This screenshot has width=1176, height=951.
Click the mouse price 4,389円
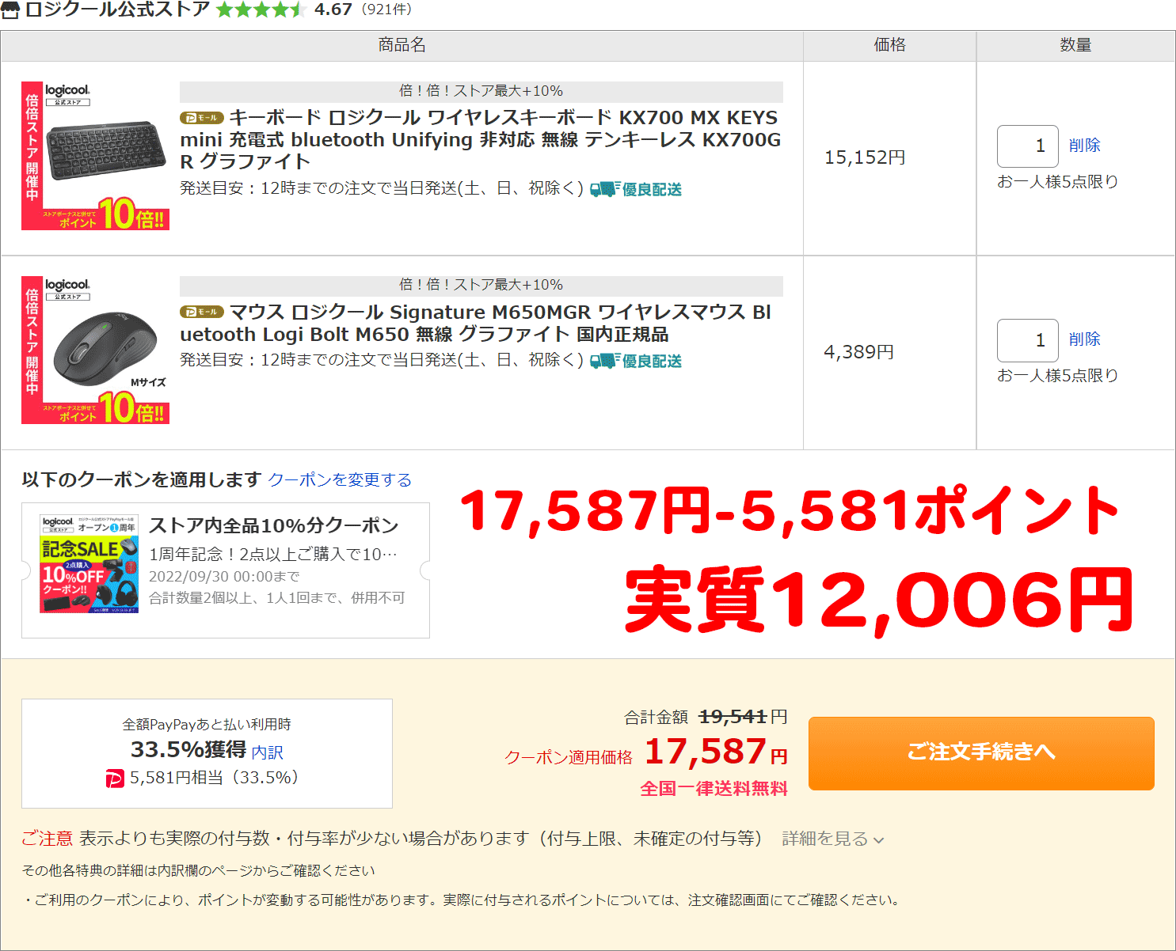click(x=859, y=351)
